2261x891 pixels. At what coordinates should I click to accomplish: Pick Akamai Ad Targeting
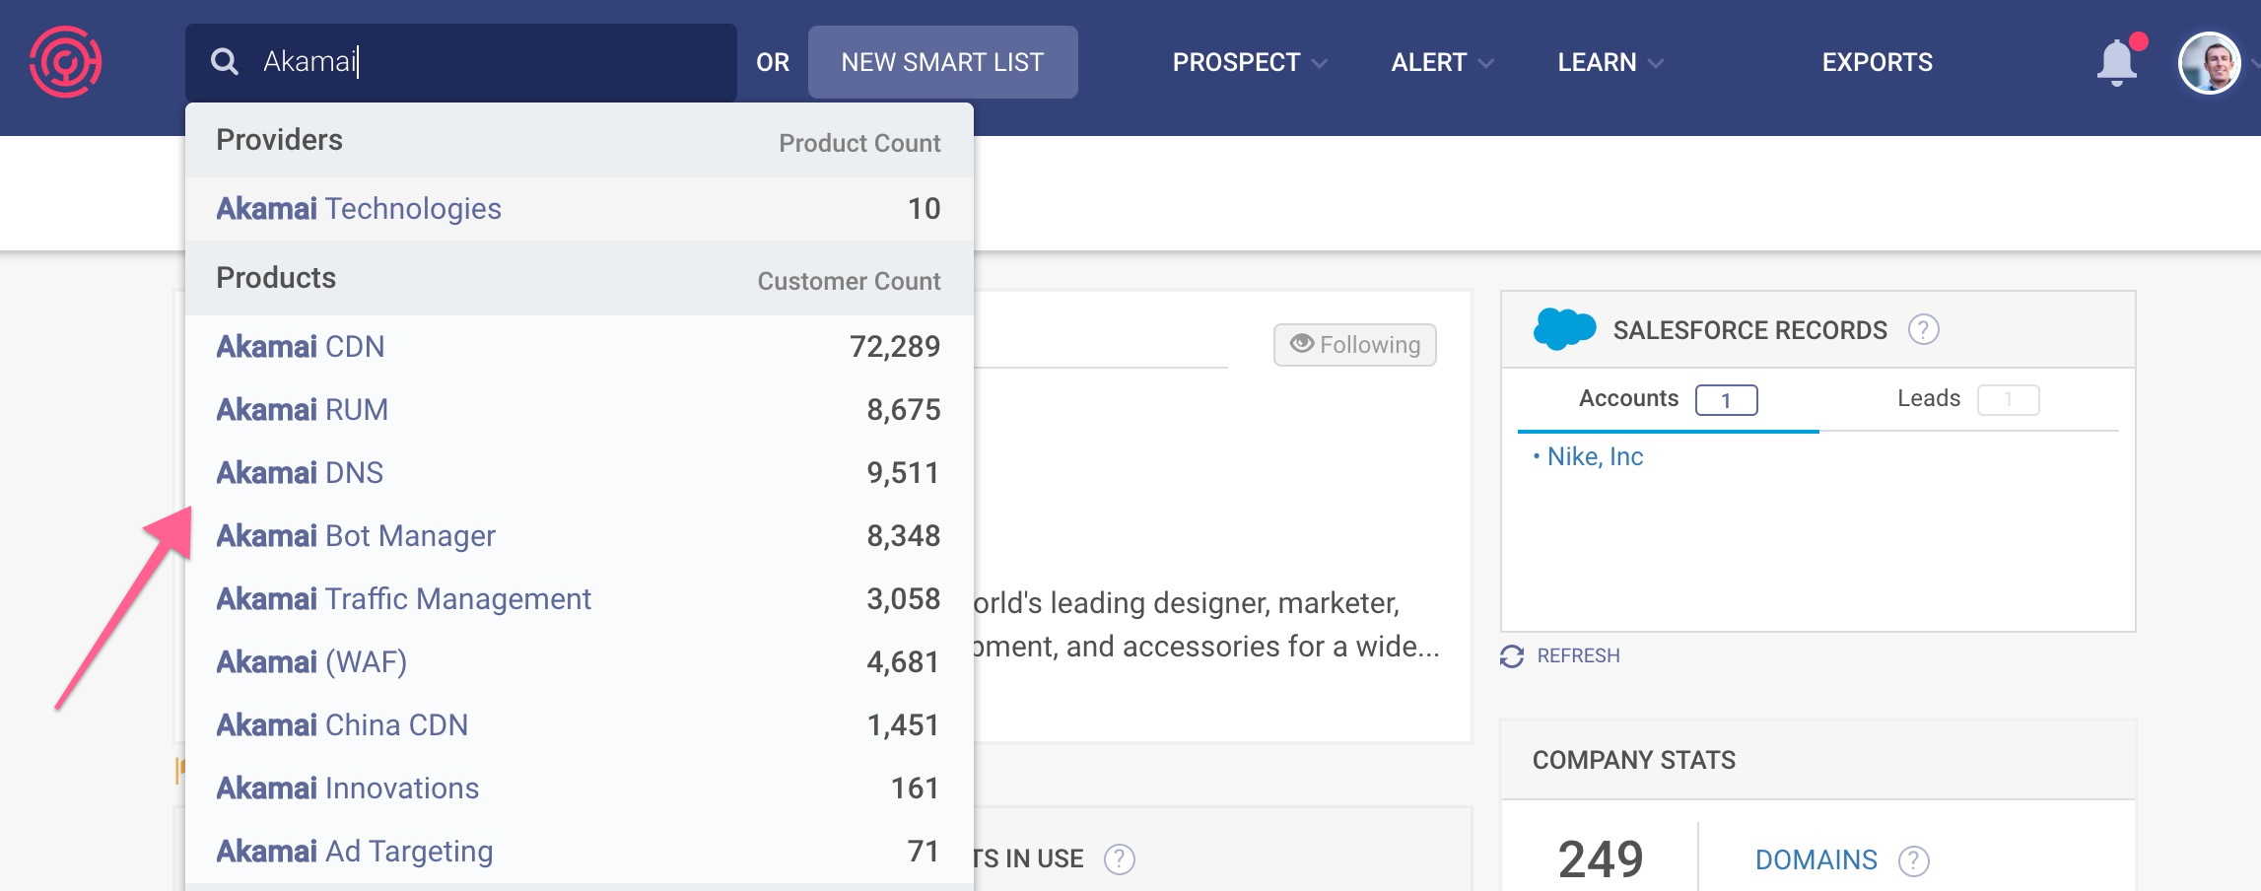pos(580,852)
